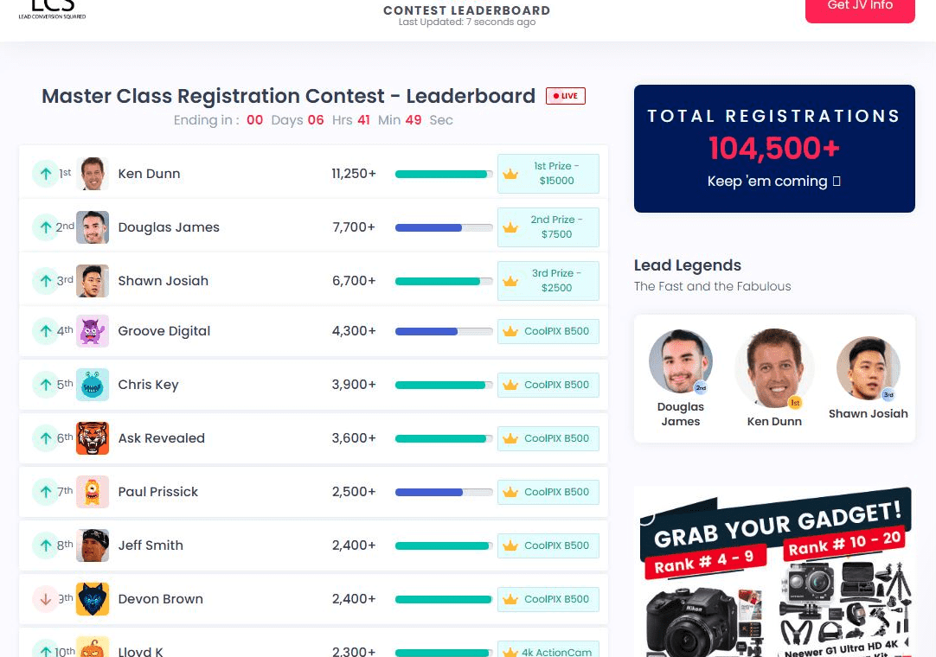
Task: Click Douglas James' photo in Lead Legends
Action: tap(681, 361)
